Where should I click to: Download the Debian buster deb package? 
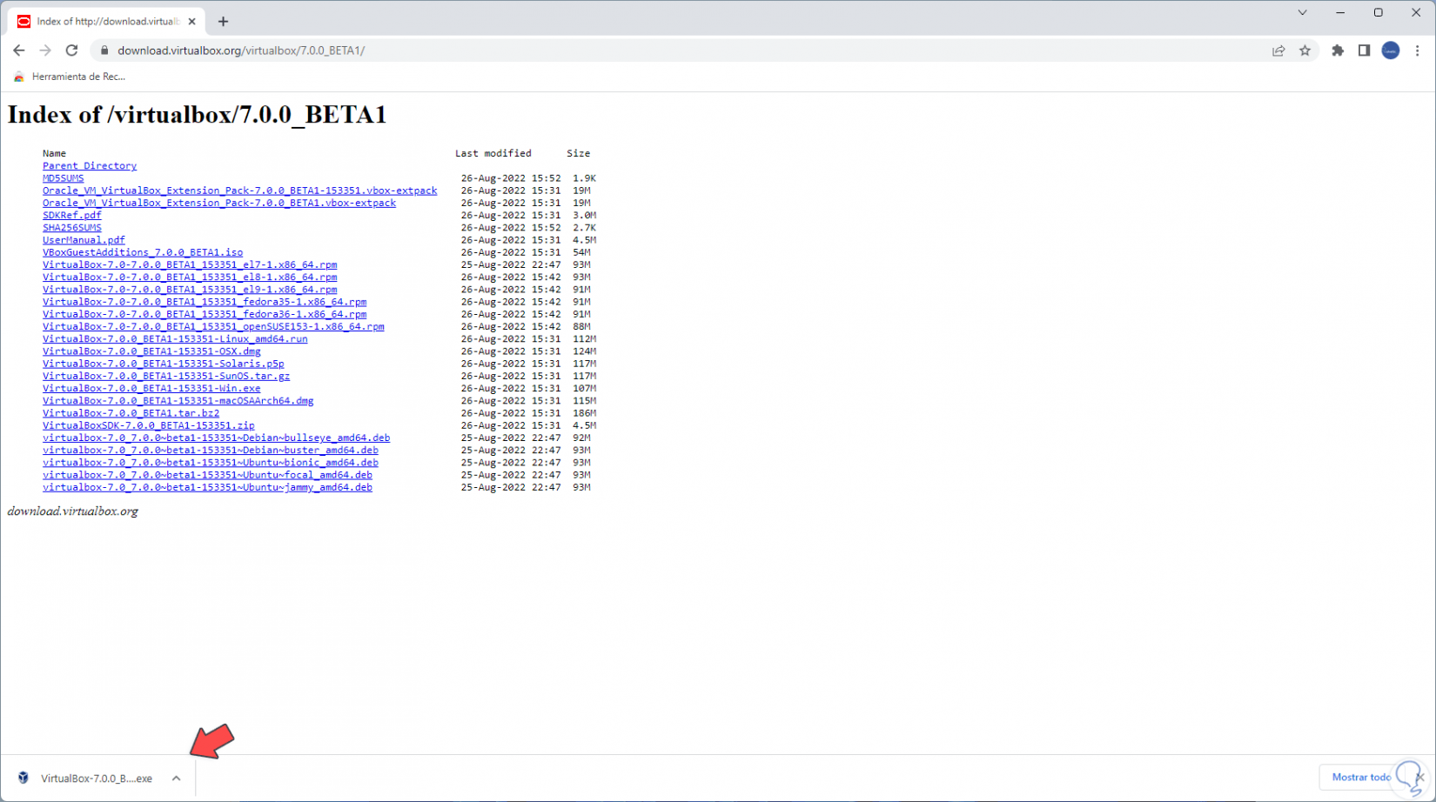(x=211, y=451)
